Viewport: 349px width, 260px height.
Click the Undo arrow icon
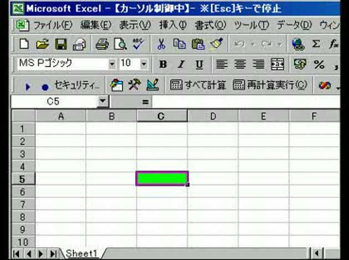point(240,44)
